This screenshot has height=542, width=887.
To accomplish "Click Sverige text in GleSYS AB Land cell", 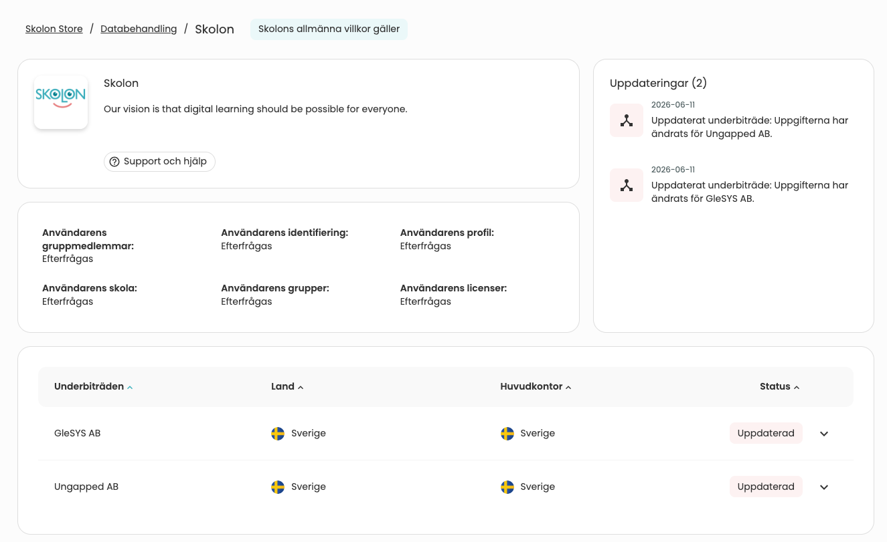I will pos(309,433).
